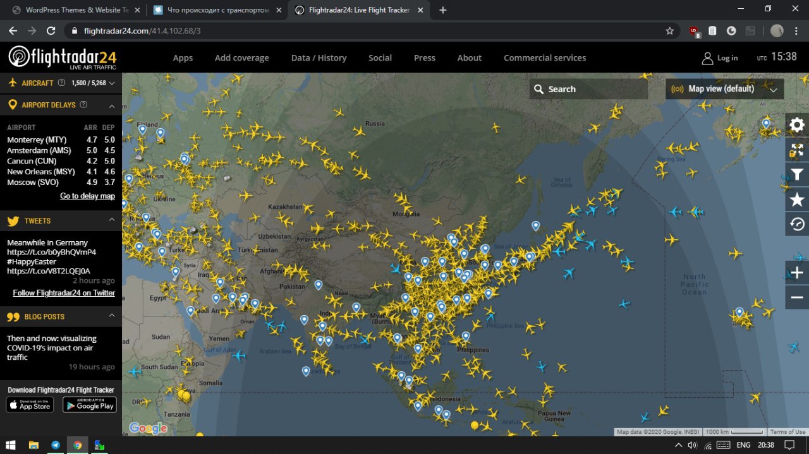809x454 pixels.
Task: Click the help icon next to Aircraft
Action: 61,83
